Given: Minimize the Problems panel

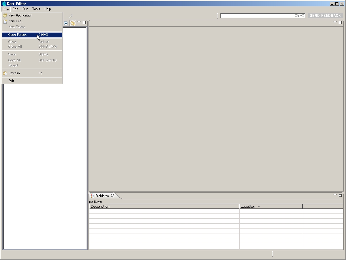Looking at the screenshot, I should point(335,195).
